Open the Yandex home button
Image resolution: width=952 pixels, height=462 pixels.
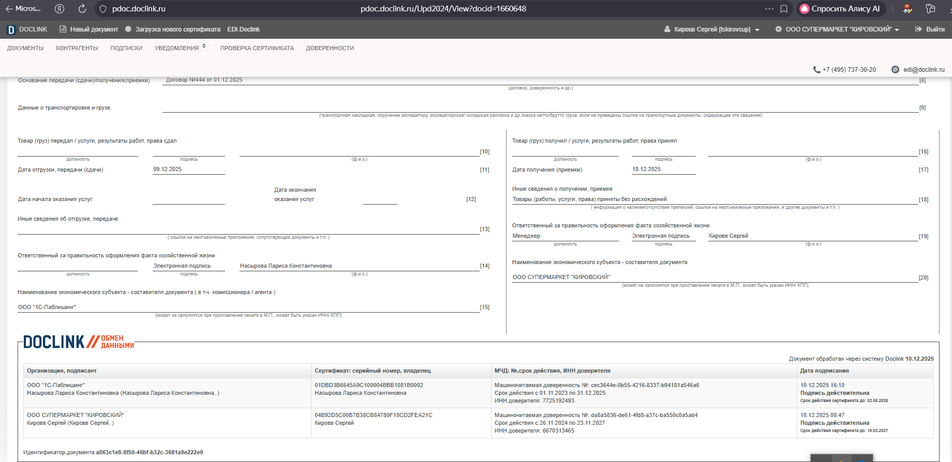click(x=59, y=9)
